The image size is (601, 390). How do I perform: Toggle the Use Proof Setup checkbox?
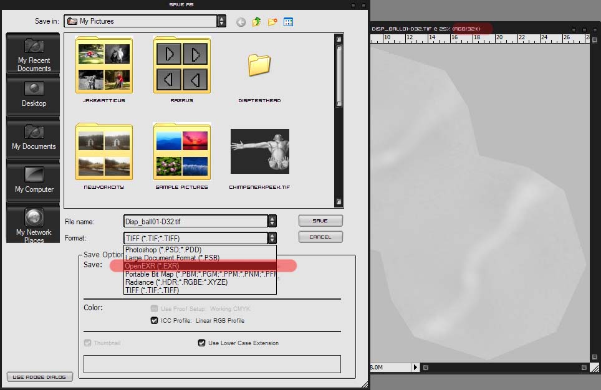(x=154, y=308)
